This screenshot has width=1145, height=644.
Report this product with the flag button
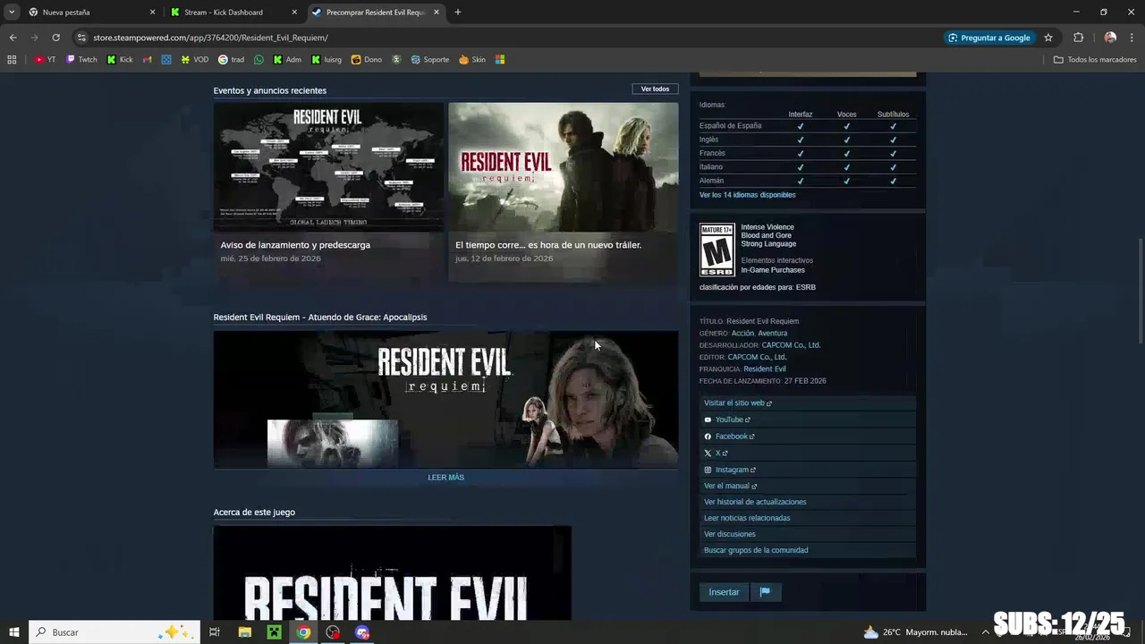click(765, 592)
